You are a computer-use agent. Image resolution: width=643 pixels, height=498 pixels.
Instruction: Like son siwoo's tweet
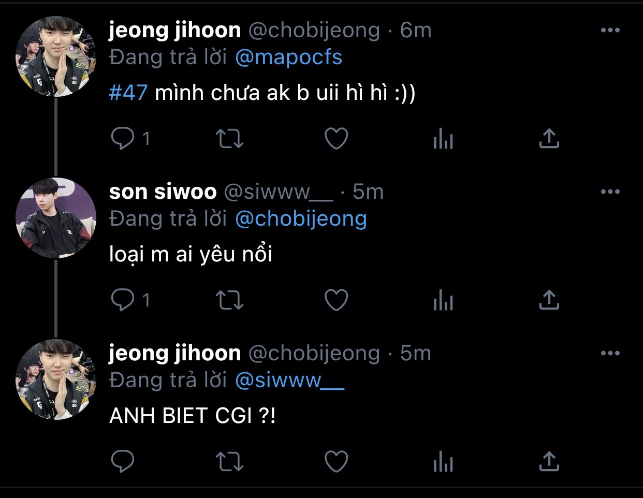(x=336, y=300)
